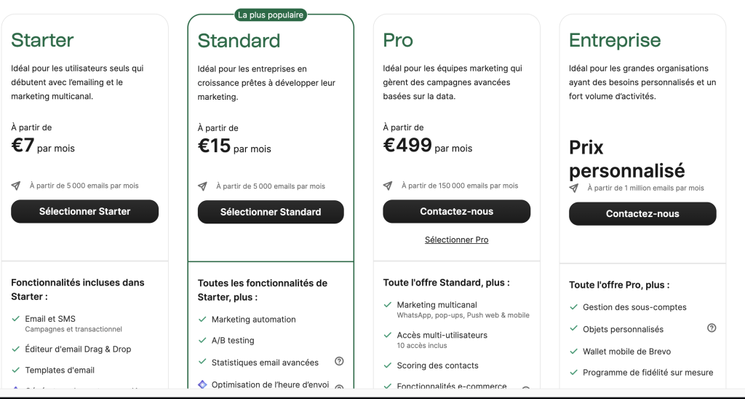The height and width of the screenshot is (399, 745).
Task: Click diamond icon next to Optimisation de l'heure d'envoi
Action: pos(202,384)
